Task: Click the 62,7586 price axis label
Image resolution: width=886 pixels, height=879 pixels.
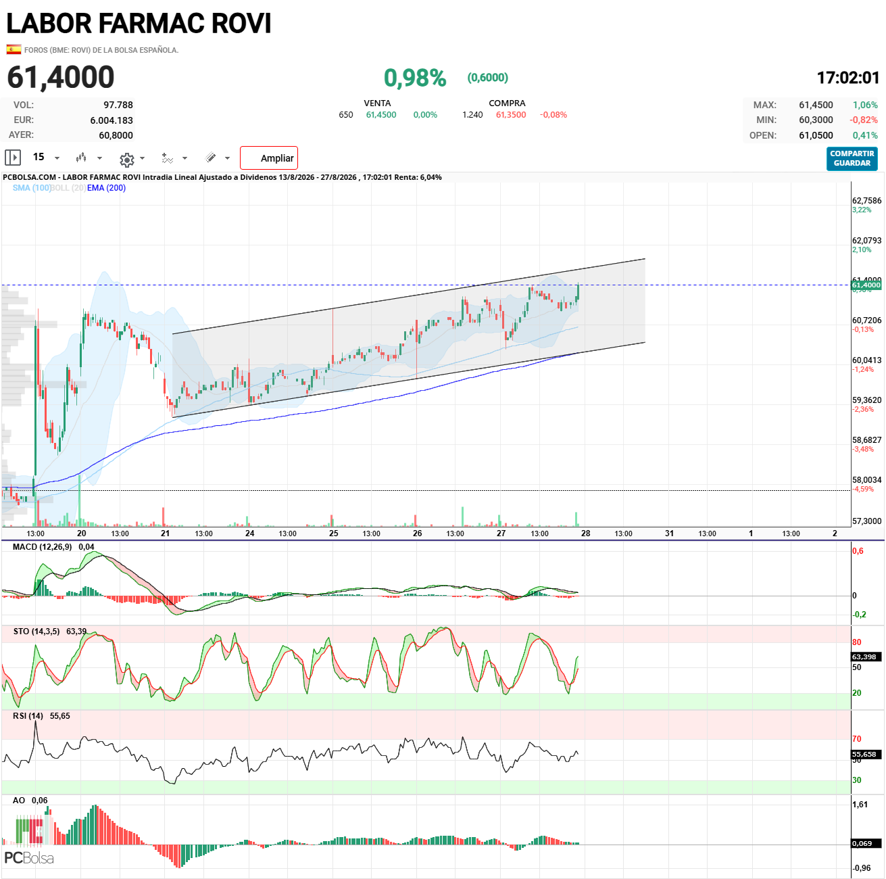Action: 866,201
